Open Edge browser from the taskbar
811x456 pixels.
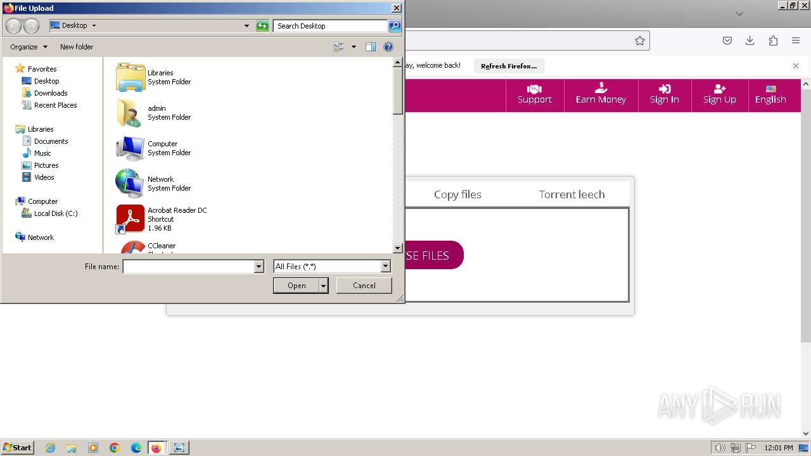(x=136, y=448)
